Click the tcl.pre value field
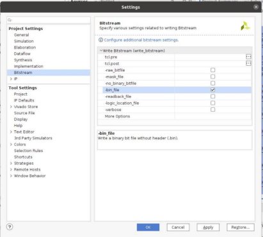The image size is (263, 237). tap(210, 57)
